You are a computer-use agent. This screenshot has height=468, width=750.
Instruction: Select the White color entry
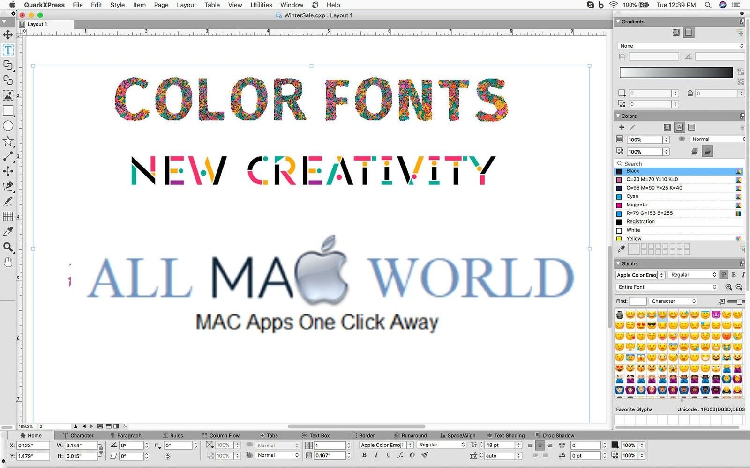click(678, 230)
